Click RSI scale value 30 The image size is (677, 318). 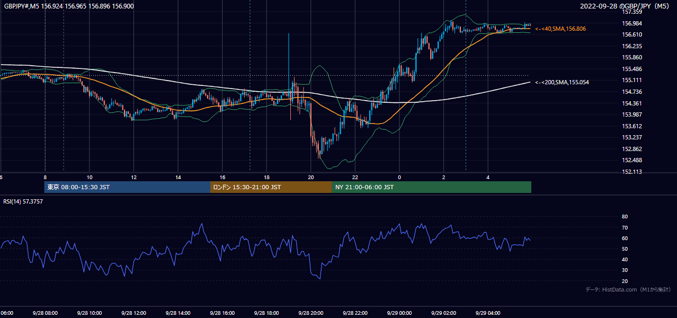click(625, 270)
